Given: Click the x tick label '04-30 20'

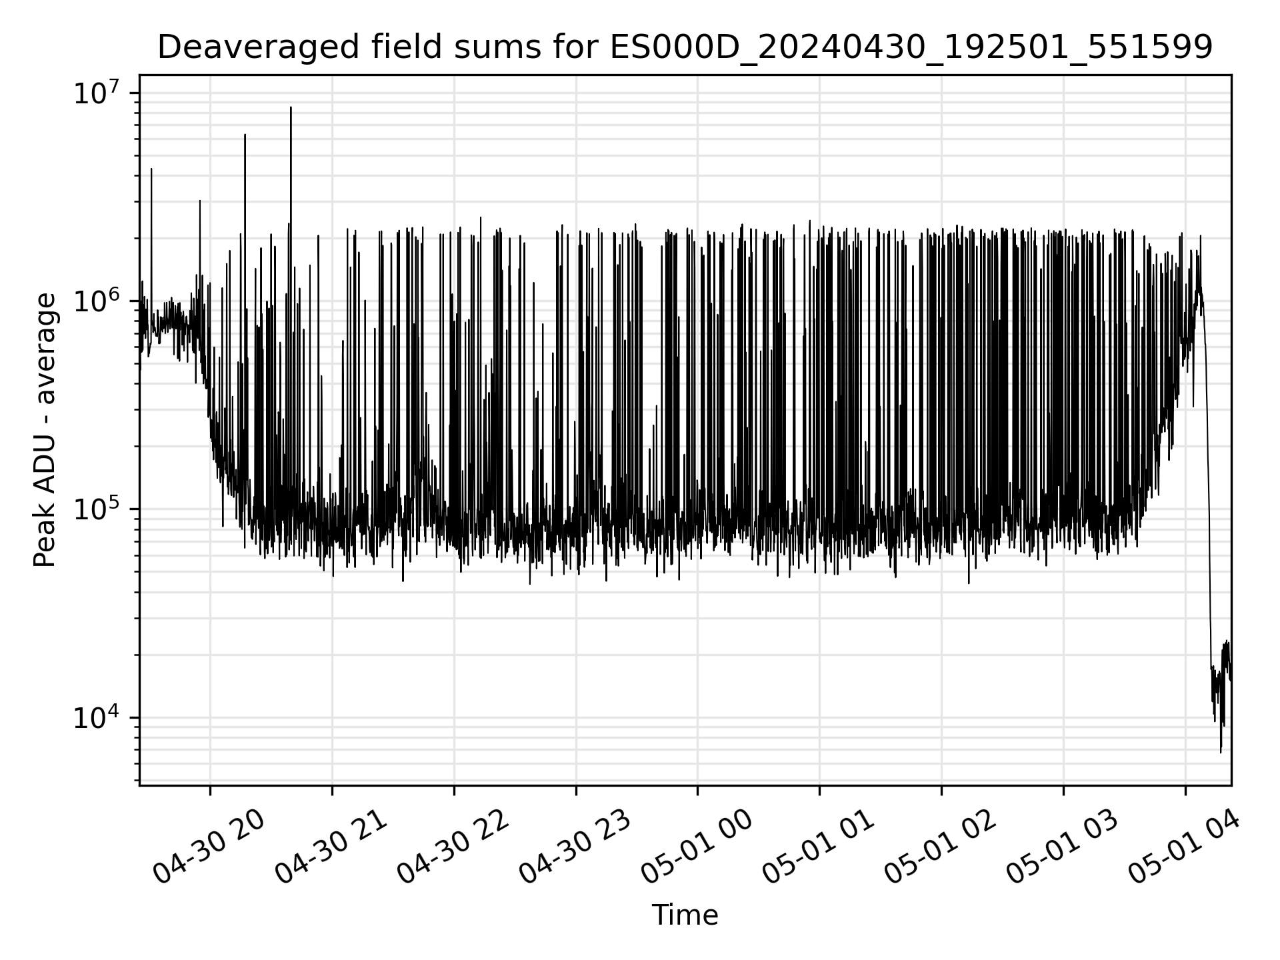Looking at the screenshot, I should [209, 847].
